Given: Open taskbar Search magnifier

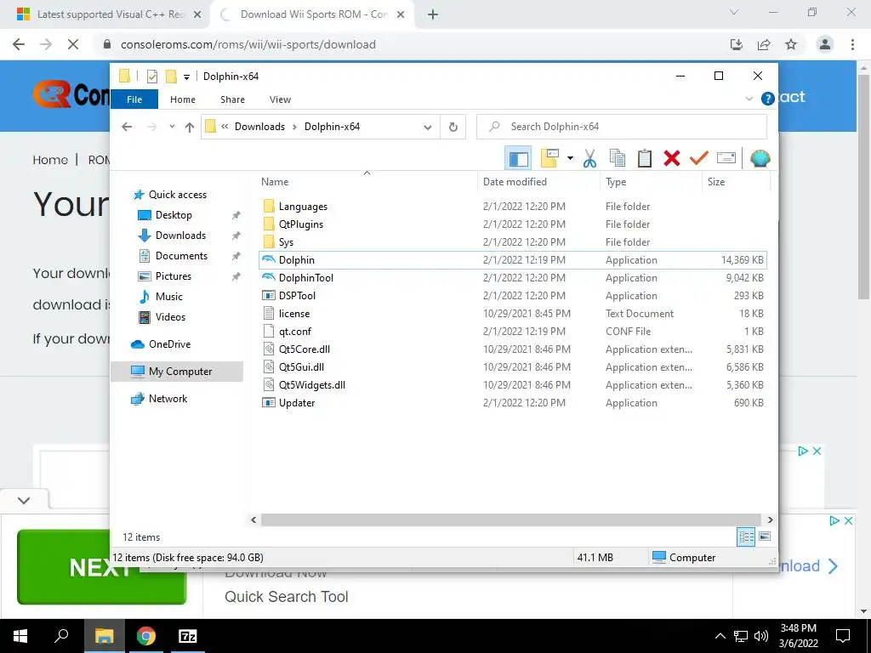Looking at the screenshot, I should tap(61, 635).
